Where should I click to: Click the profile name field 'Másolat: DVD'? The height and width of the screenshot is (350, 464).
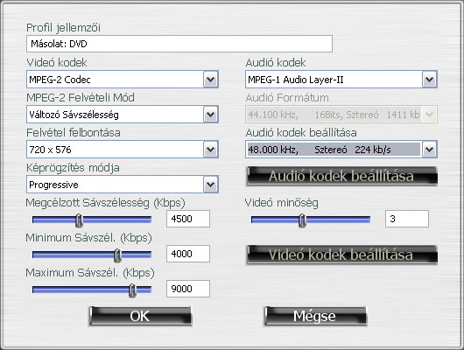(179, 44)
